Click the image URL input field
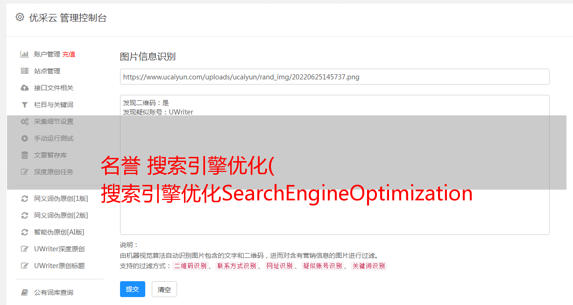The image size is (573, 305). click(x=334, y=77)
